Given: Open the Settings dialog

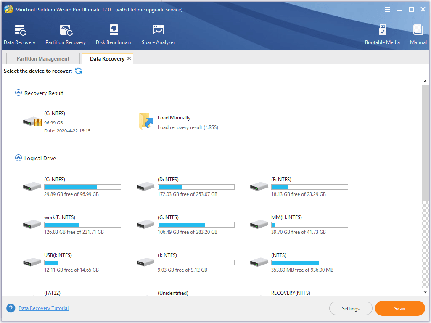Looking at the screenshot, I should (350, 308).
